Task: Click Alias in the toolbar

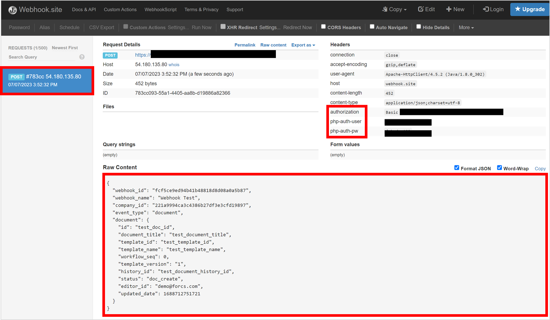Action: click(x=45, y=27)
